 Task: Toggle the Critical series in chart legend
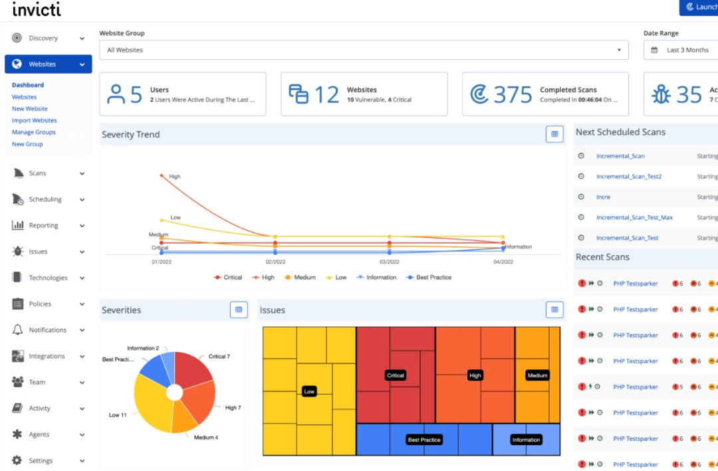pyautogui.click(x=227, y=278)
